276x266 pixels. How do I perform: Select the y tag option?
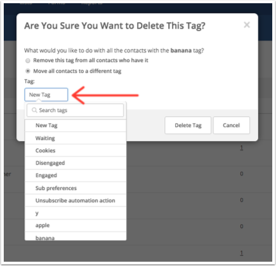tap(75, 213)
